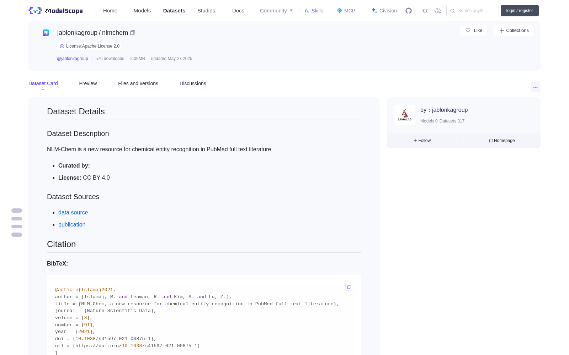Open the Docs menu item
Viewport: 569px width, 355px height.
tap(238, 11)
